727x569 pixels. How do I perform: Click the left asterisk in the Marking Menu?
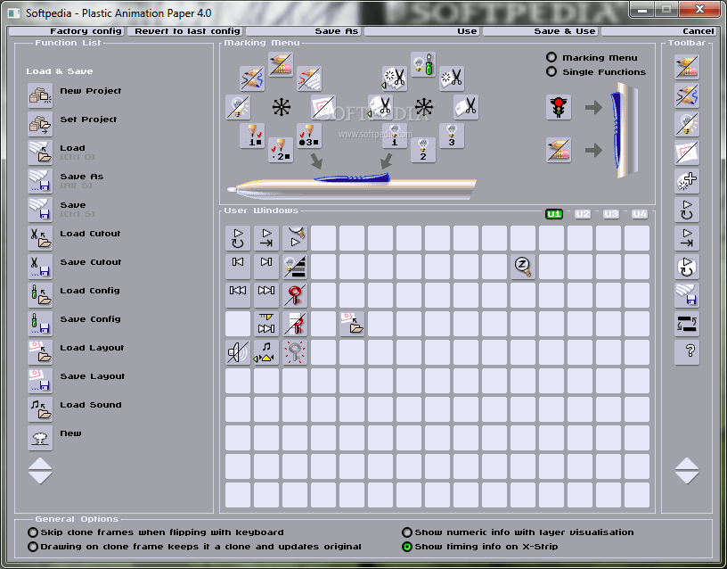tap(281, 107)
